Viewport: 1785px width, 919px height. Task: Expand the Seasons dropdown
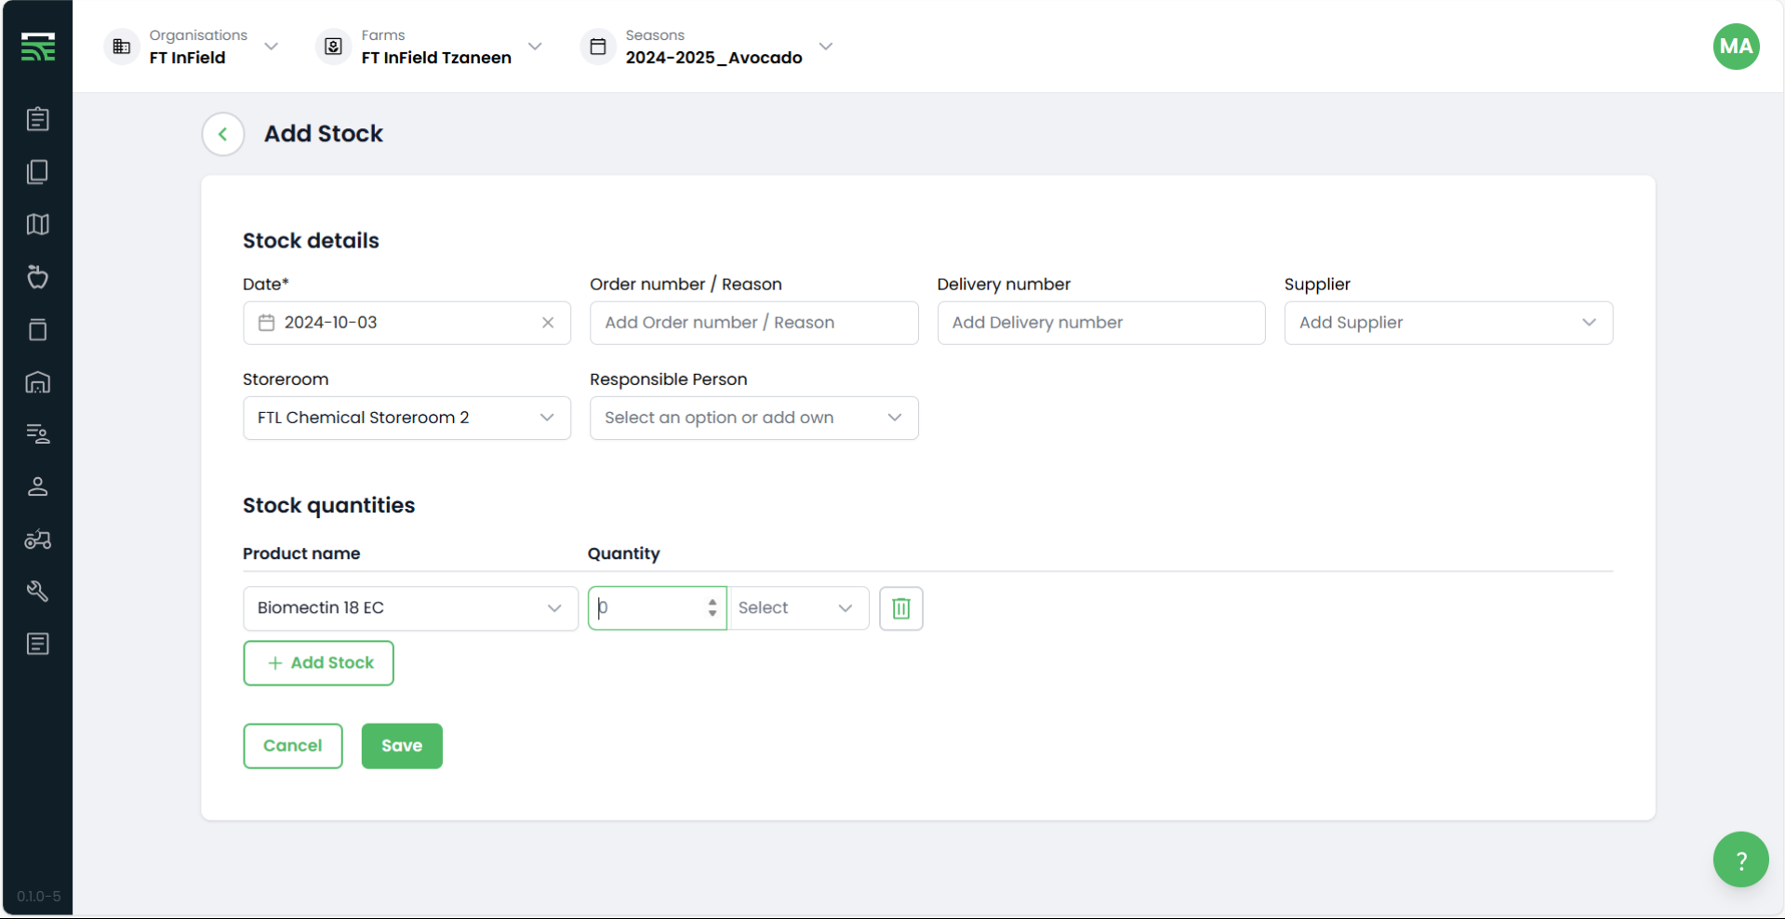click(x=826, y=47)
